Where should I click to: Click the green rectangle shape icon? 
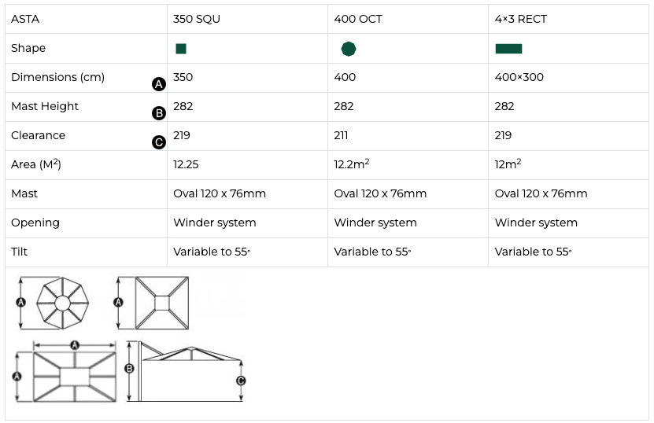tap(508, 49)
